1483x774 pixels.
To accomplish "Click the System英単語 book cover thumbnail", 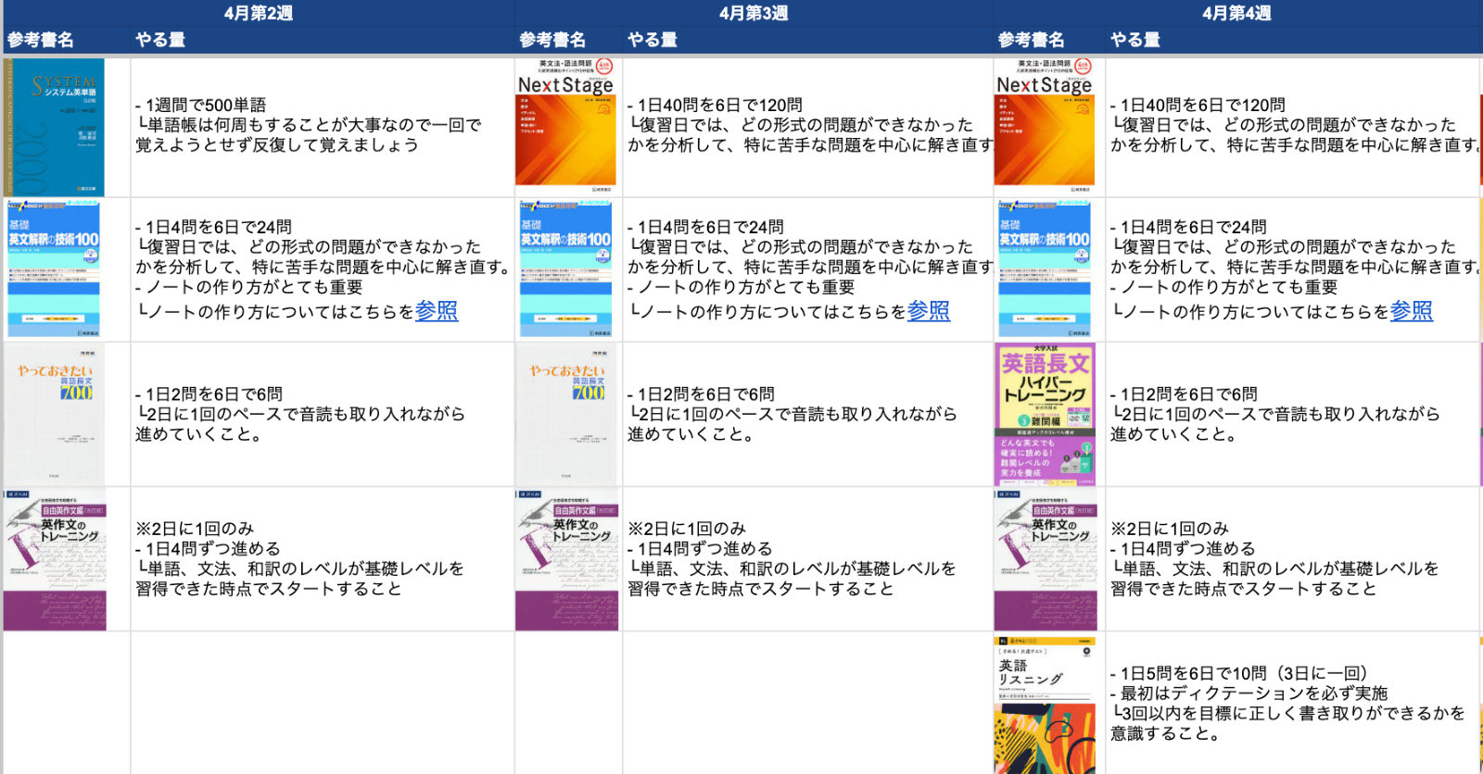I will [x=54, y=127].
